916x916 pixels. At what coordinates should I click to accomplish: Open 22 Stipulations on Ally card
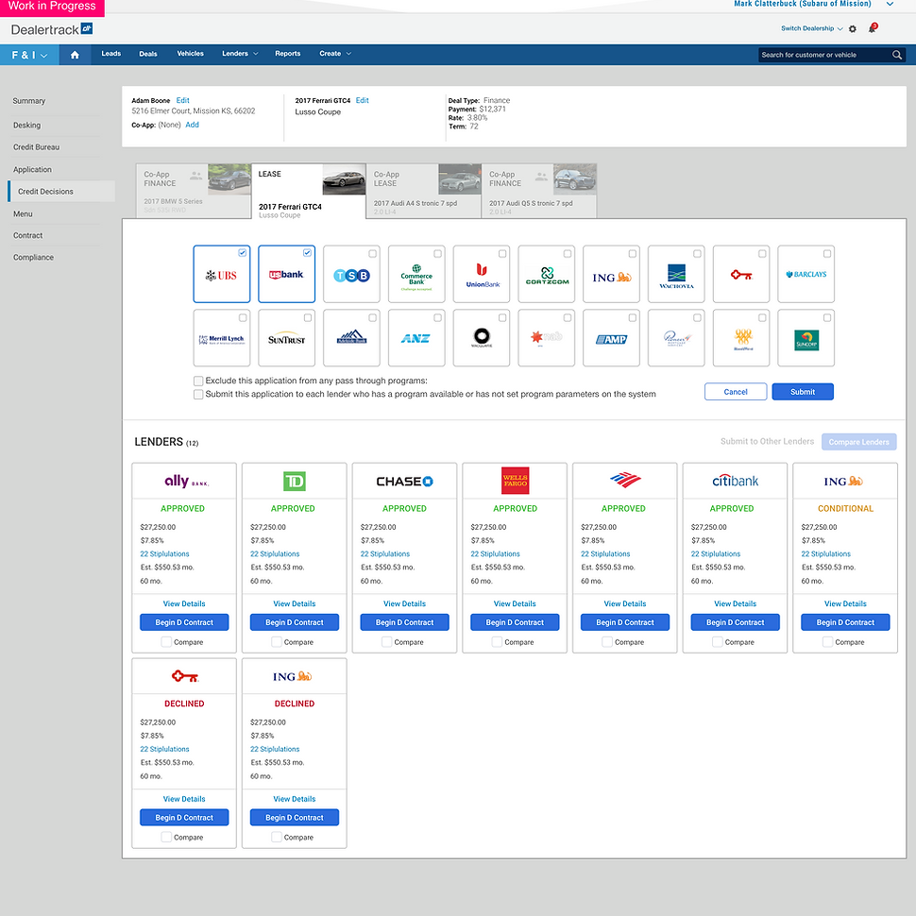(164, 553)
